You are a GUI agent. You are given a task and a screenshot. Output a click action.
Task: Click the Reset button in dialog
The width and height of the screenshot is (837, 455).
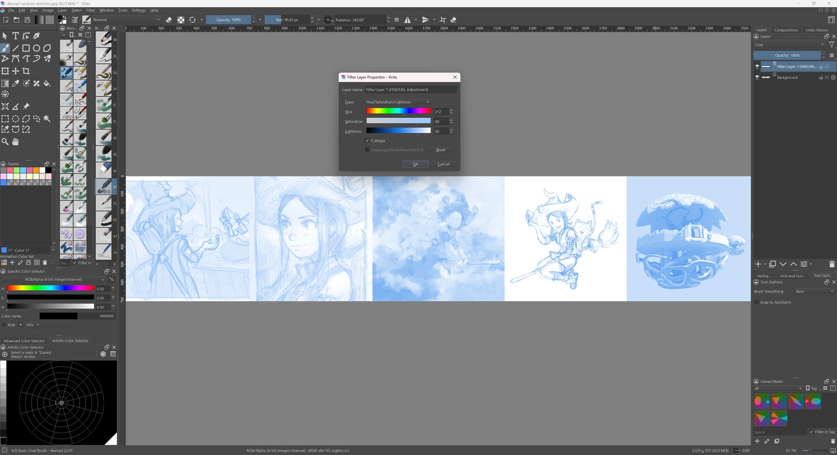440,150
